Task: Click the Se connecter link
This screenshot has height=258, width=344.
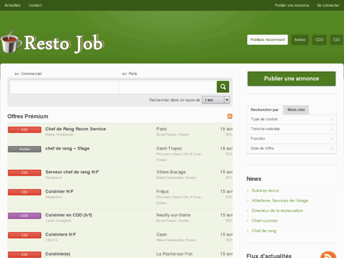Action: coord(328,5)
